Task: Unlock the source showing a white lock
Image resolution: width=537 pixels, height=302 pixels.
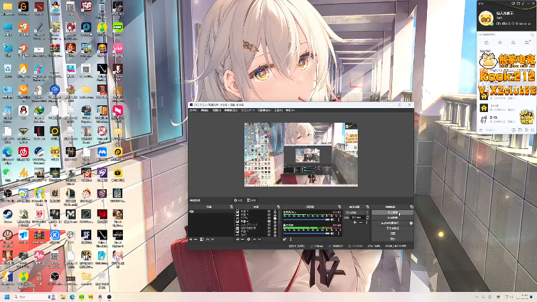Action: pyautogui.click(x=275, y=217)
